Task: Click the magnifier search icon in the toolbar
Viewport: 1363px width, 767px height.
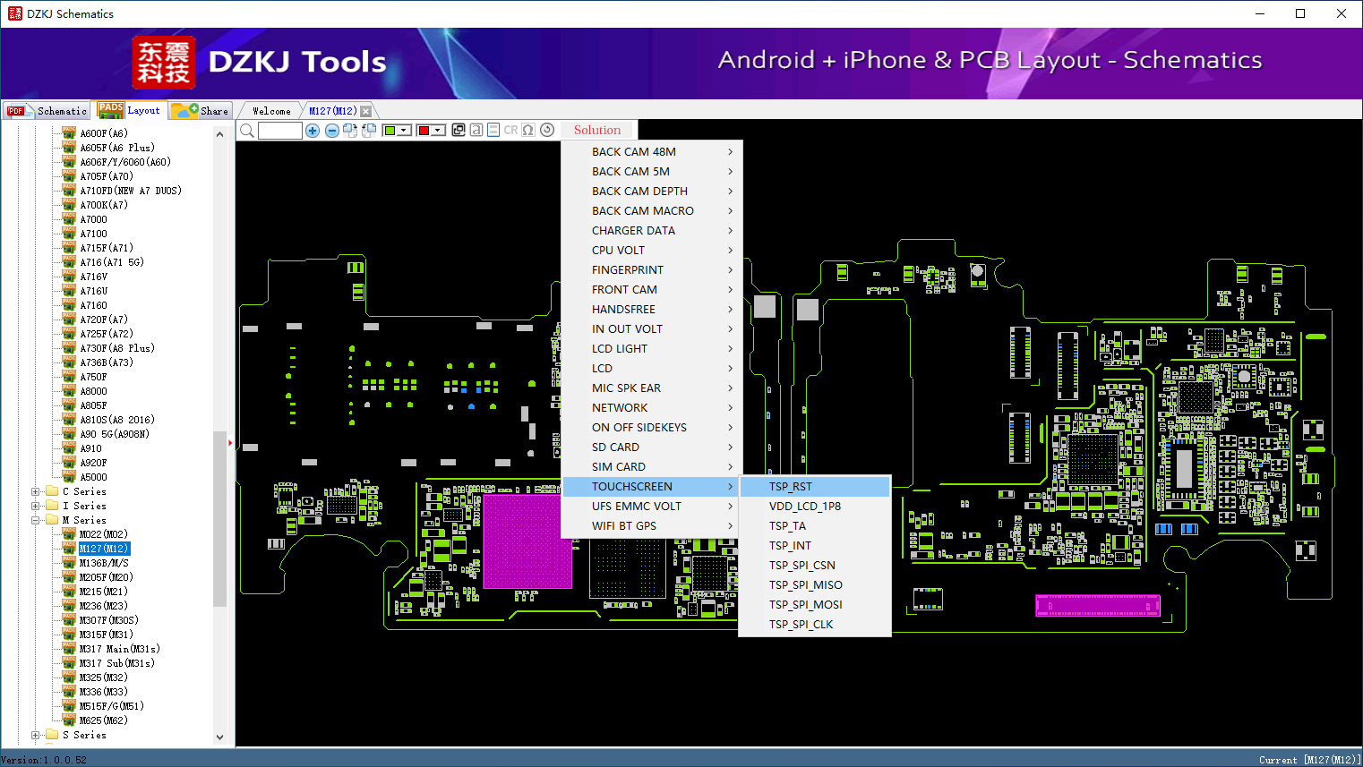Action: point(247,131)
